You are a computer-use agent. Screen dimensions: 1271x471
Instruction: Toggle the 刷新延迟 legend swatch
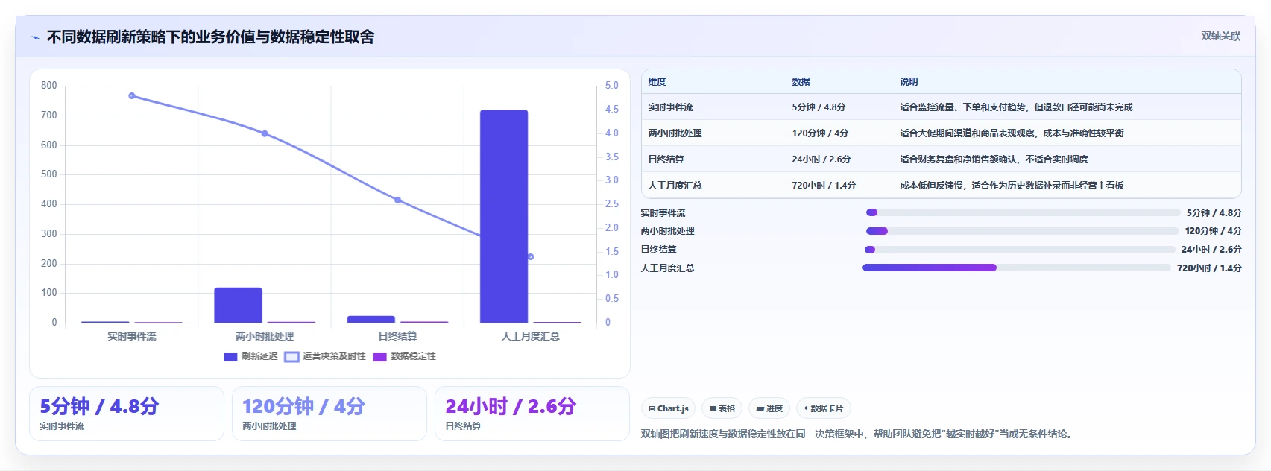230,357
